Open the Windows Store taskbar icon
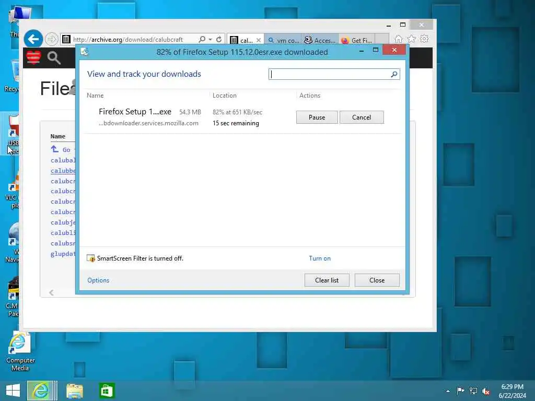535x401 pixels. click(x=107, y=391)
